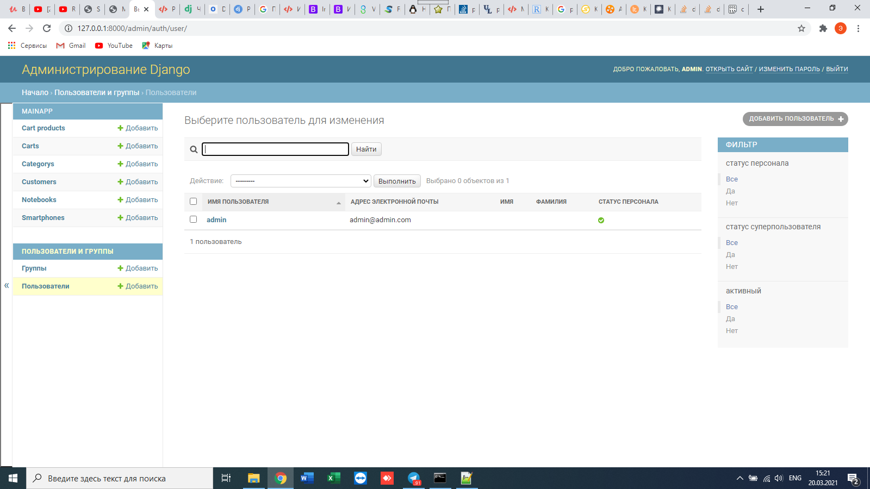The height and width of the screenshot is (489, 870).
Task: Open the terminal window from the taskbar
Action: 440,478
